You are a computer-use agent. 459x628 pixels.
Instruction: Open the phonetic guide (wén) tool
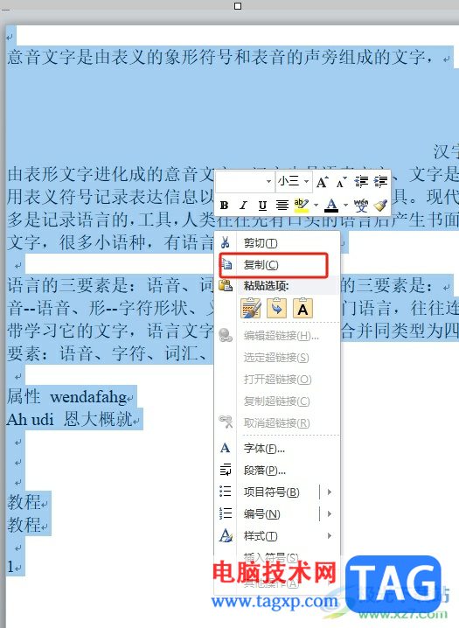pyautogui.click(x=360, y=206)
